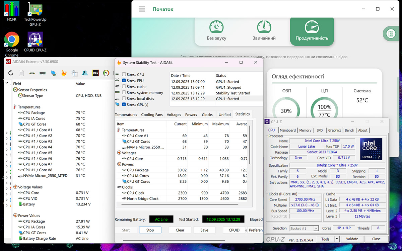Open the SPD tab in CPU-Z
Image resolution: width=402 pixels, height=251 pixels.
pyautogui.click(x=320, y=130)
